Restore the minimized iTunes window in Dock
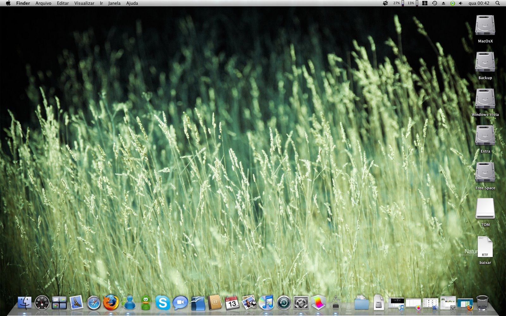Viewport: 506px width, 316px height. click(396, 303)
